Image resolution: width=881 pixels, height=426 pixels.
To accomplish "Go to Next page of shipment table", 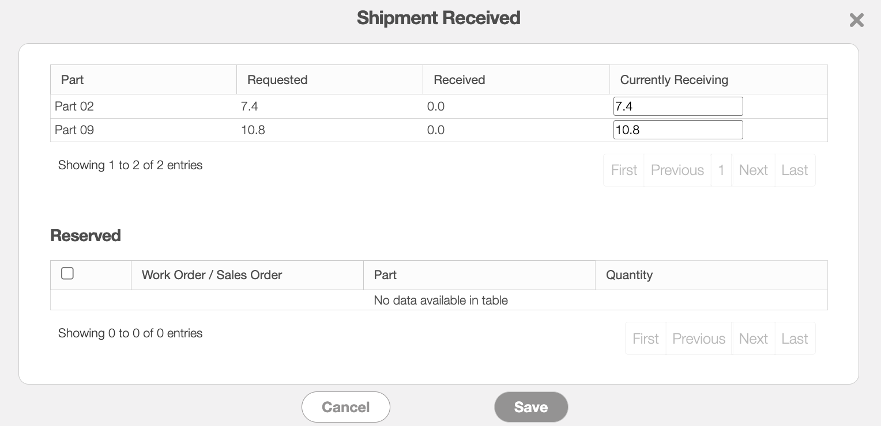I will coord(753,170).
